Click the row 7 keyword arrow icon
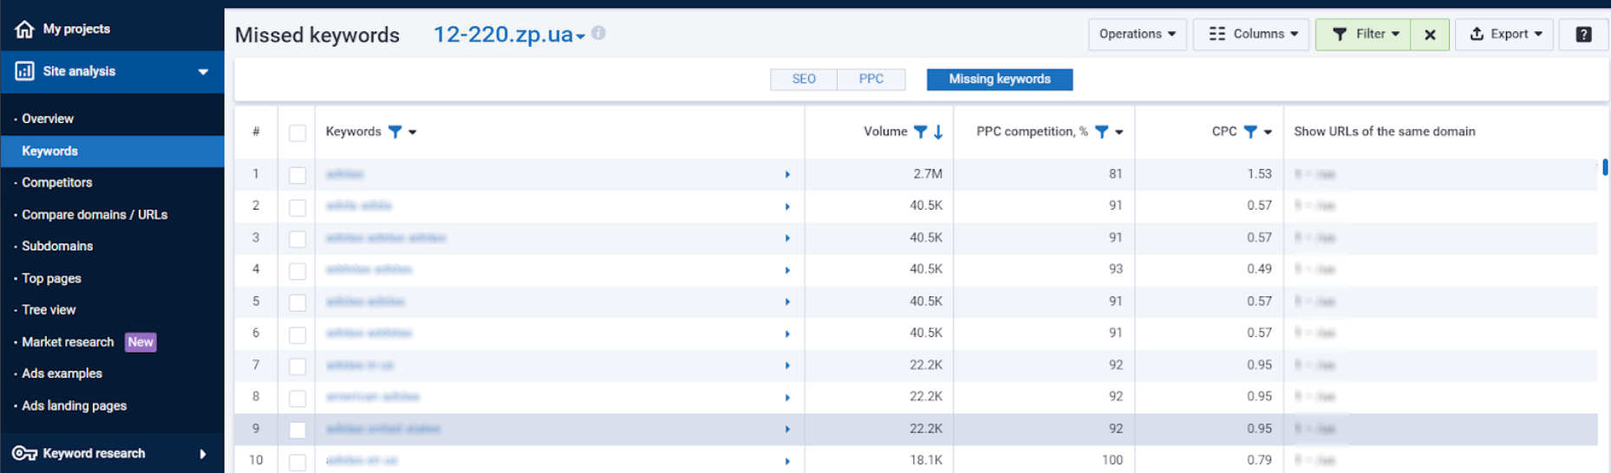1611x473 pixels. tap(787, 366)
